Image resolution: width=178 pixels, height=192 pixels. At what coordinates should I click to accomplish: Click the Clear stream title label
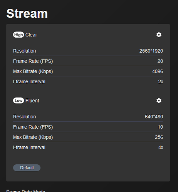pyautogui.click(x=31, y=35)
